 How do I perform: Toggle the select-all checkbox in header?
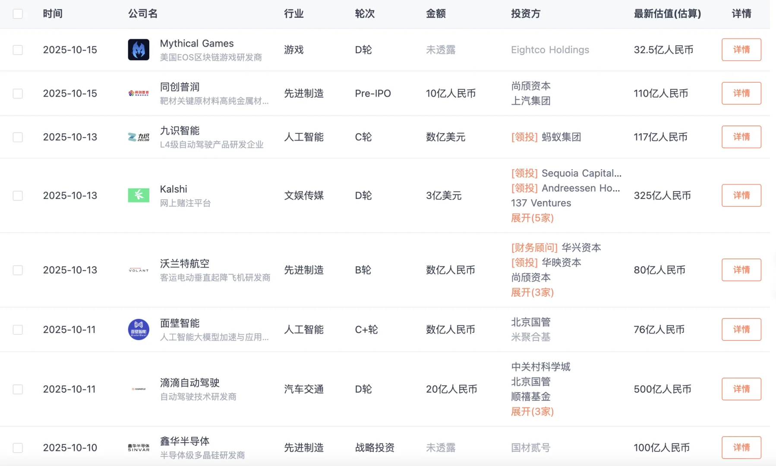point(18,14)
